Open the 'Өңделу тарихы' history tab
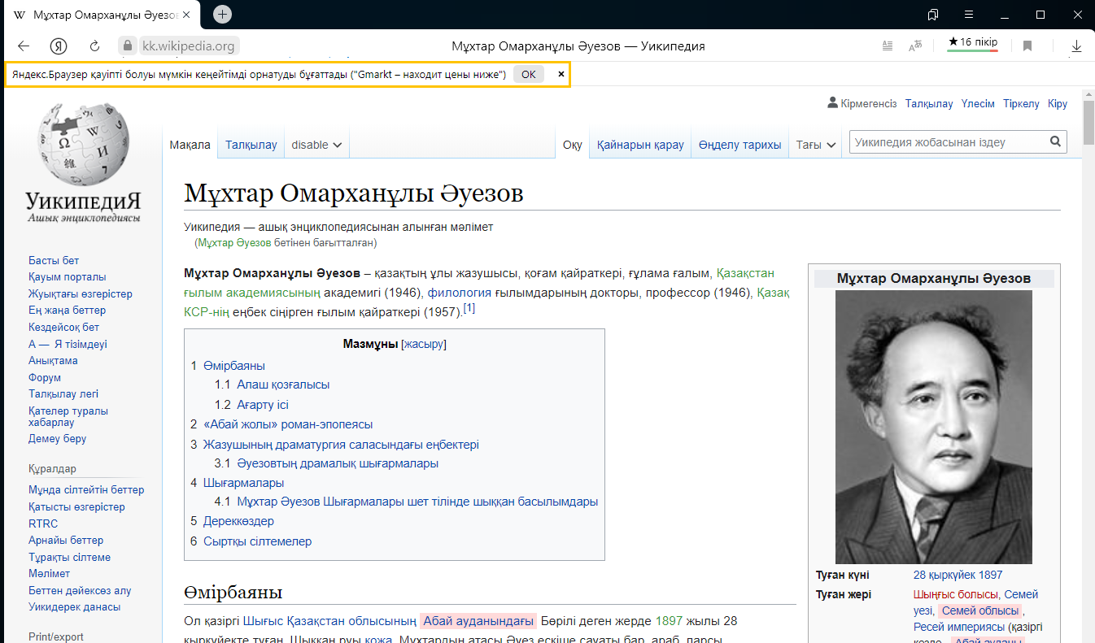 pyautogui.click(x=739, y=145)
